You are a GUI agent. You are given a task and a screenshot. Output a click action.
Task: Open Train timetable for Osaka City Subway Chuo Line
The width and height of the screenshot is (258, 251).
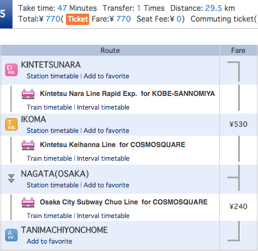point(49,216)
